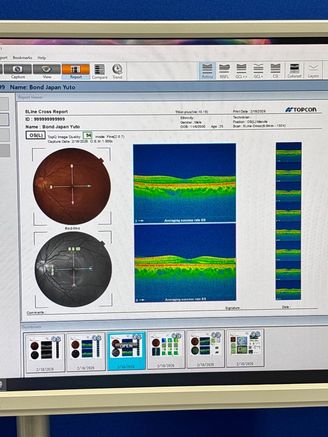Select the RNFL layer display
Image resolution: width=328 pixels, height=437 pixels.
tap(224, 71)
